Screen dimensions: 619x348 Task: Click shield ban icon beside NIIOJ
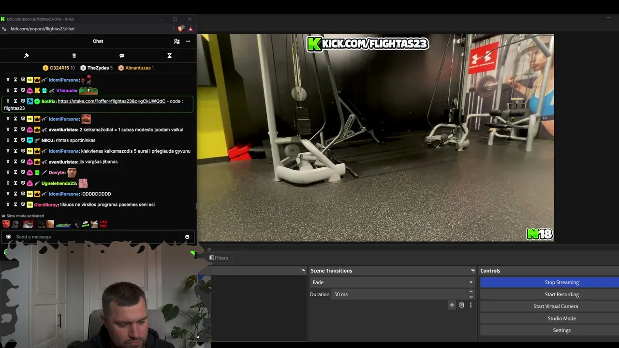pos(23,140)
